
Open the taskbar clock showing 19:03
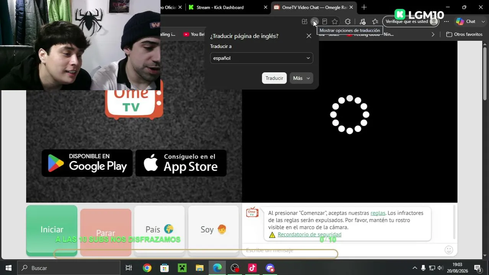click(x=457, y=268)
